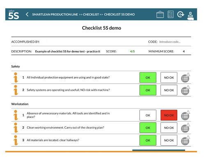Click the Safety section heading
This screenshot has height=160, width=210.
coord(16,66)
